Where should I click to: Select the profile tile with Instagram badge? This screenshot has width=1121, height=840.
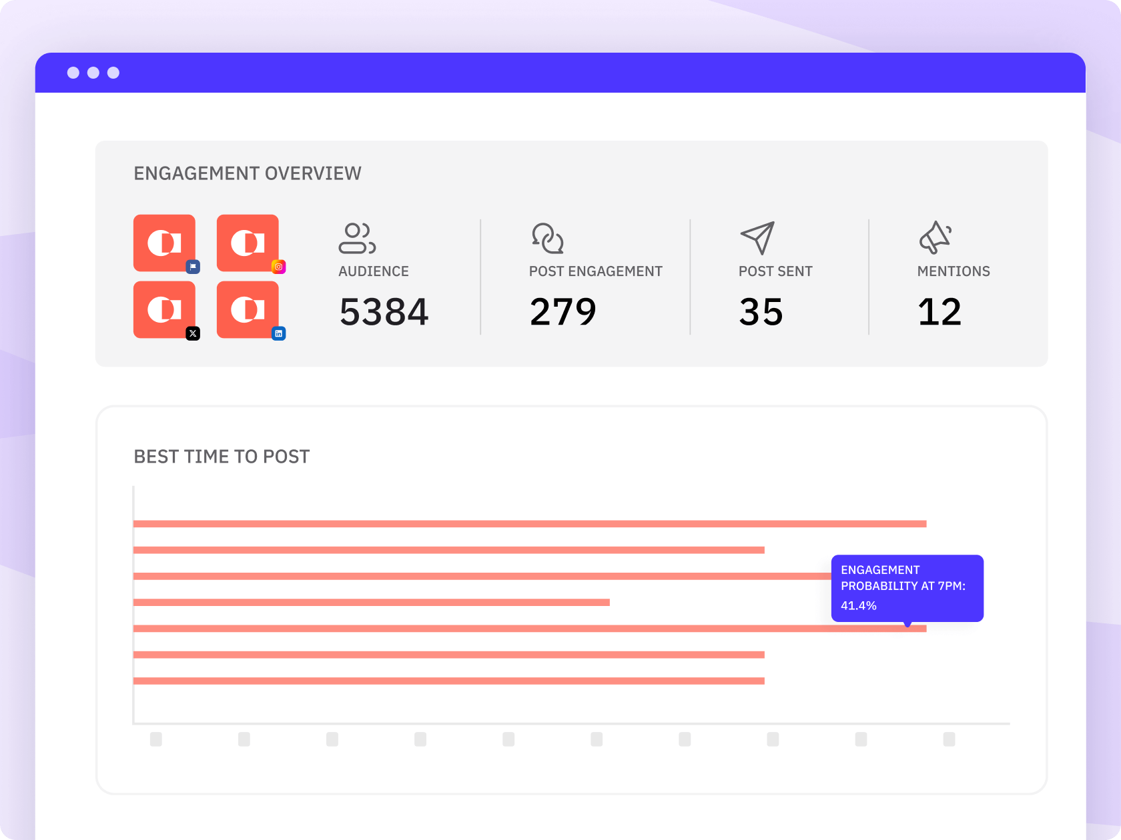[x=248, y=243]
